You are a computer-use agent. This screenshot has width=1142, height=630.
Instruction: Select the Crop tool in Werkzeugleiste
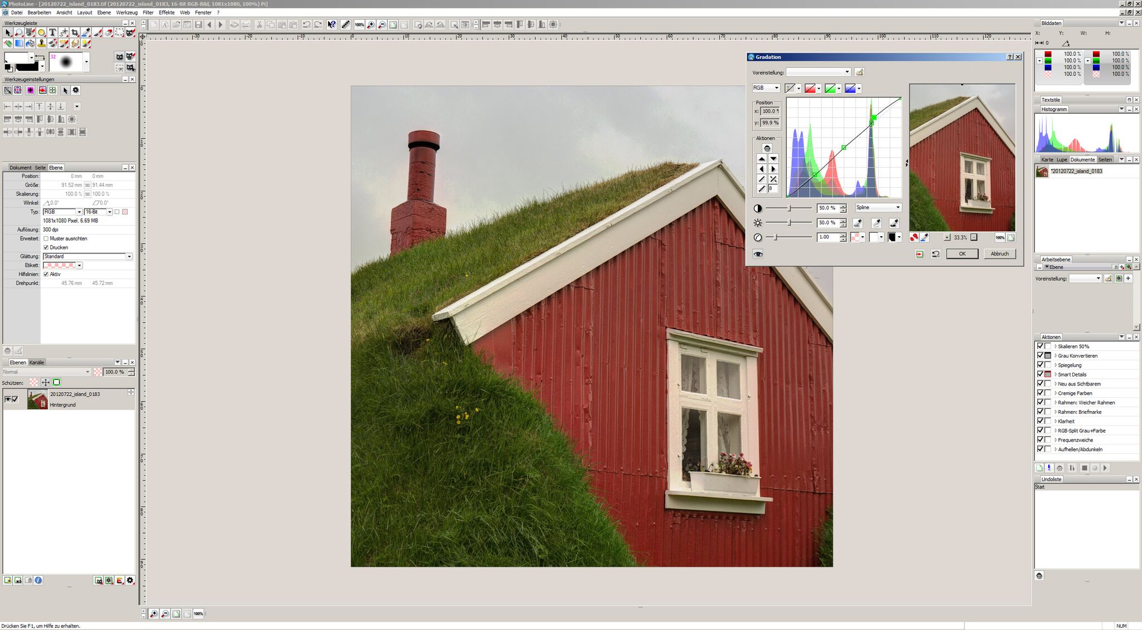click(x=75, y=32)
